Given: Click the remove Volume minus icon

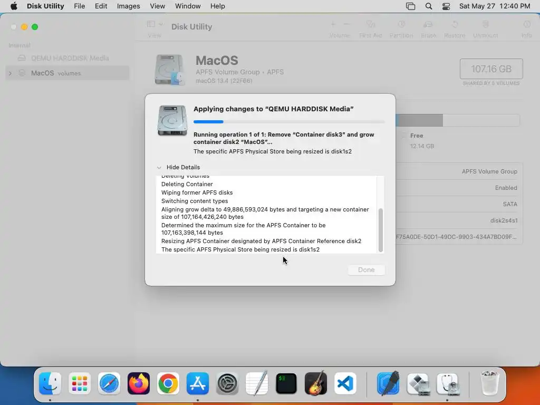Looking at the screenshot, I should point(347,24).
